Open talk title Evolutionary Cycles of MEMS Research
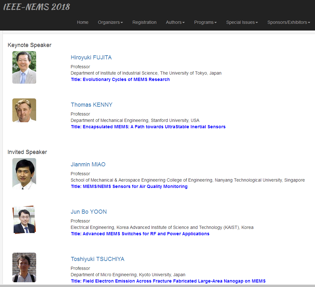 tap(120, 79)
